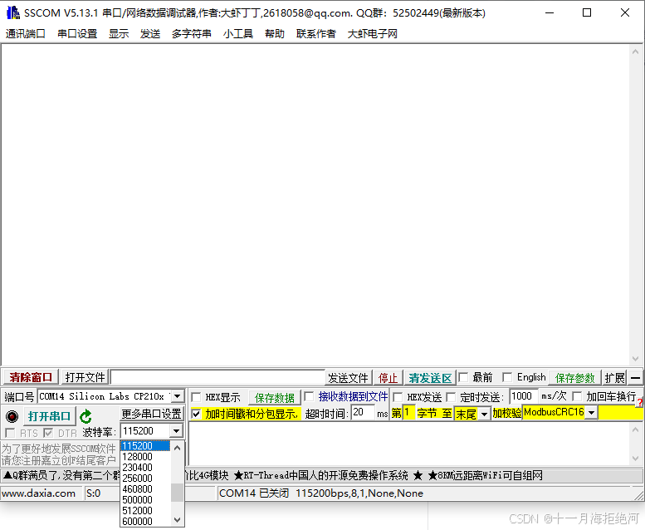
Task: Click receive area scrollbar down arrow
Action: coord(636,359)
